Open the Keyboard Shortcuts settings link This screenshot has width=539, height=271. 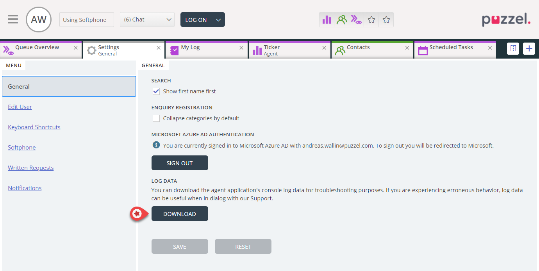[34, 127]
